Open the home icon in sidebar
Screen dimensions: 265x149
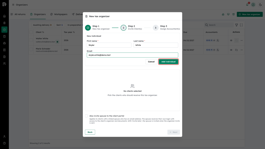coord(4,16)
